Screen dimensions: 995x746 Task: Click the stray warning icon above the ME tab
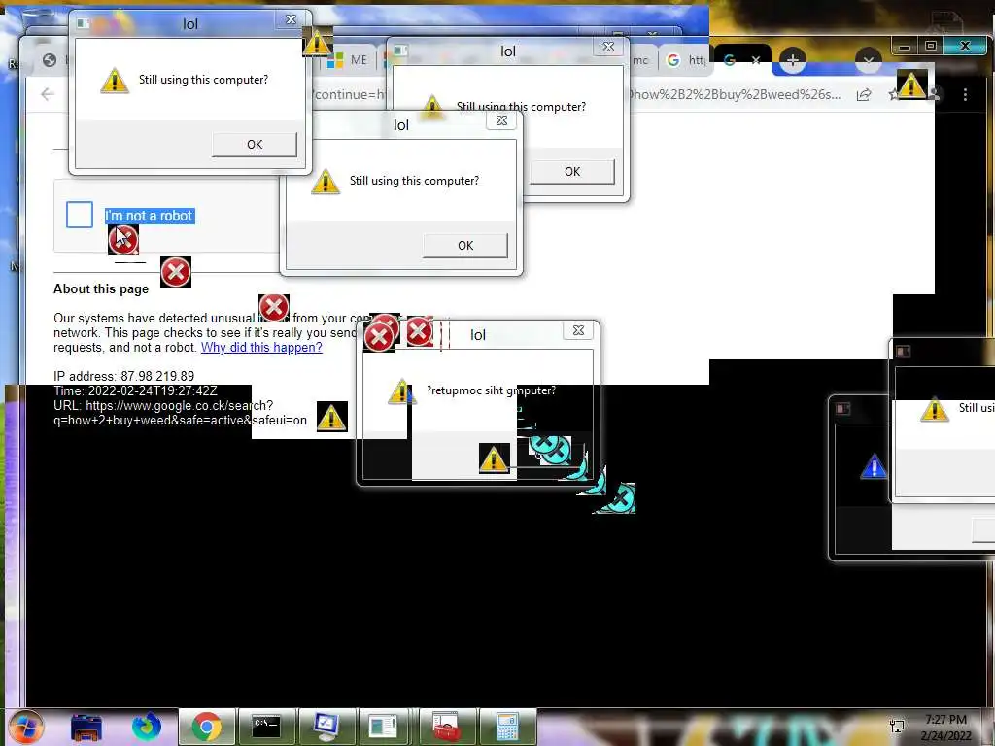318,43
